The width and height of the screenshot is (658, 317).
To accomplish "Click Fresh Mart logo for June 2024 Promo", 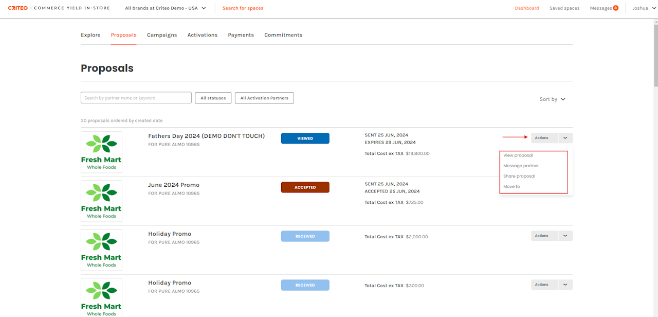I will click(101, 201).
